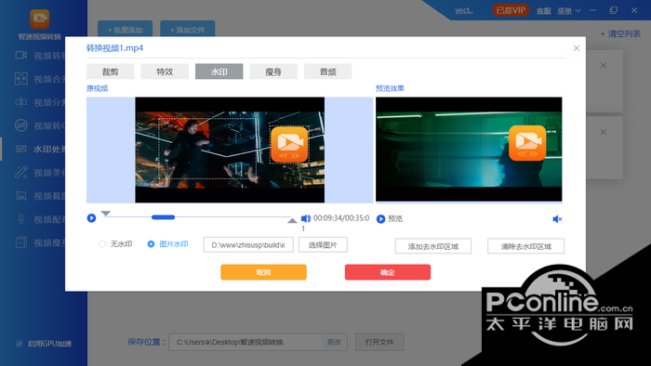Click the 打开文件 button
Viewport: 651px width, 366px height.
tap(379, 342)
